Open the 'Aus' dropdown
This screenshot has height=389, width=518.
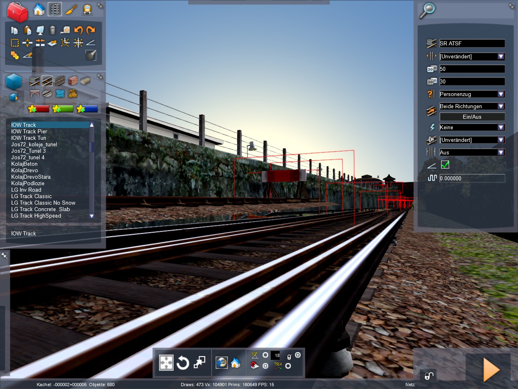tap(472, 152)
